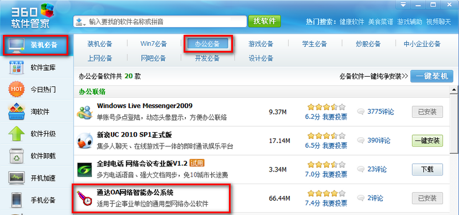Screen dimensions: 459x215
Task: Click star rating for Windows Live Messenger2009
Action: 326,107
